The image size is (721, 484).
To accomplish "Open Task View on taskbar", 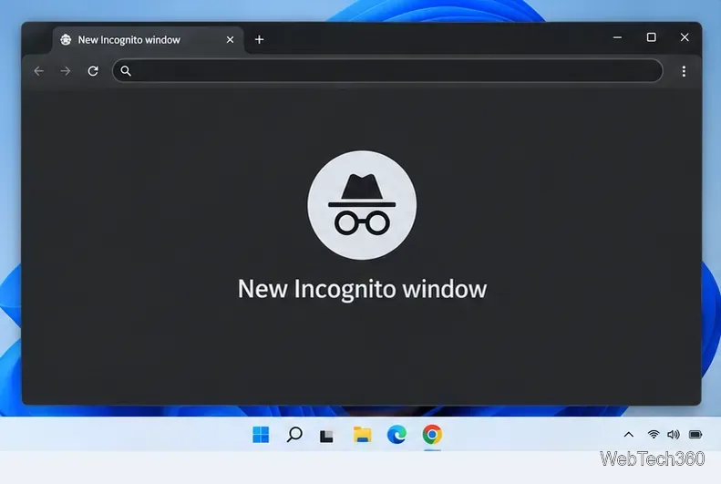I will pos(326,436).
